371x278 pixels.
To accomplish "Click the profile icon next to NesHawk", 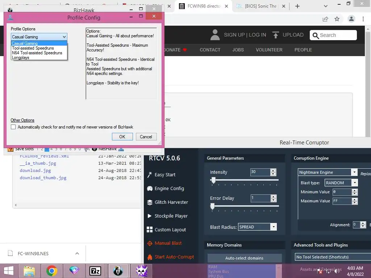I will (x=121, y=149).
